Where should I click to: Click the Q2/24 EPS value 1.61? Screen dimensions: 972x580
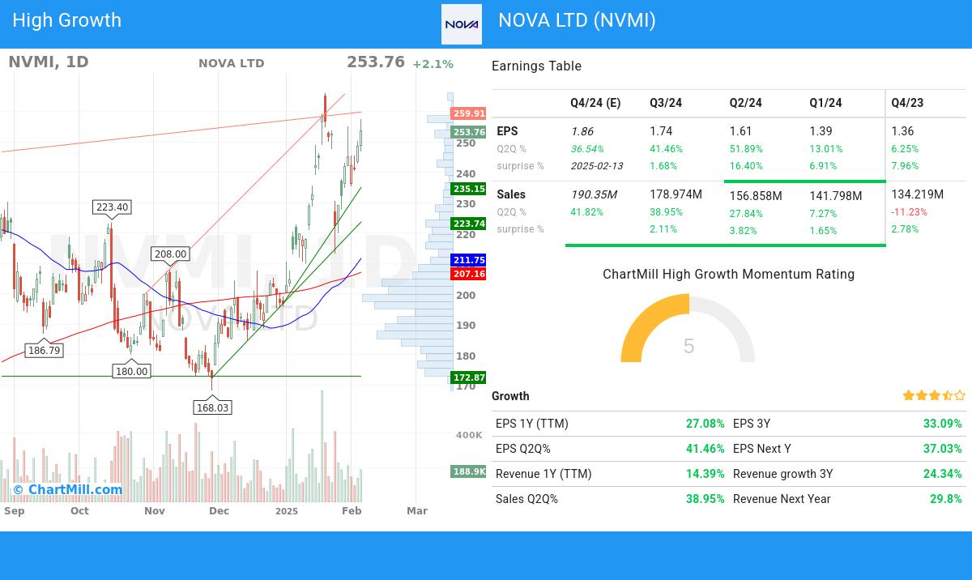point(741,131)
